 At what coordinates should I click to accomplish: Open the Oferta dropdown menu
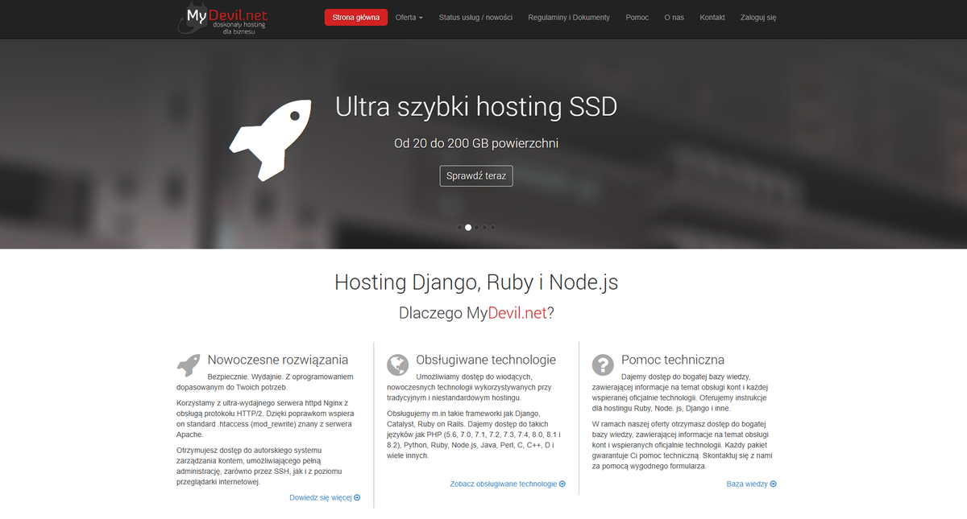point(409,16)
